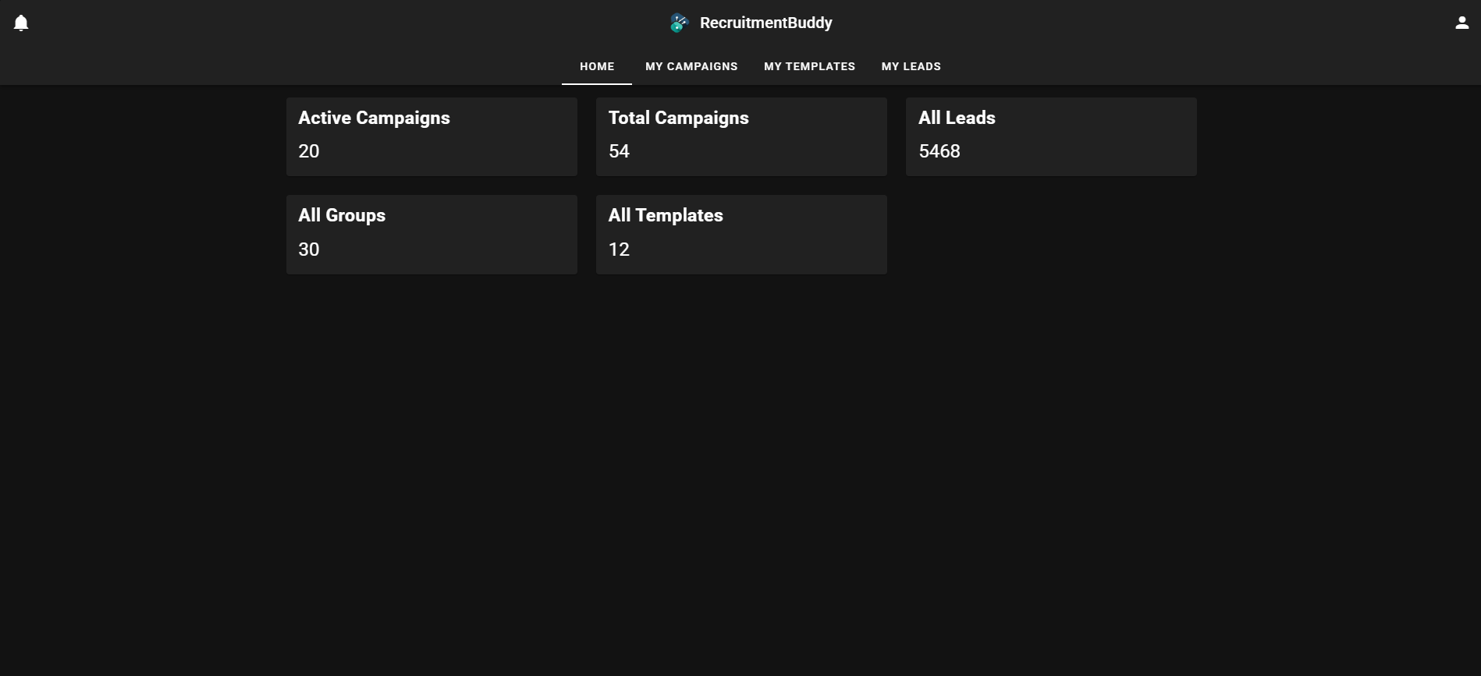Screen dimensions: 1481x676
Task: Click the templates count 12
Action: coord(619,250)
